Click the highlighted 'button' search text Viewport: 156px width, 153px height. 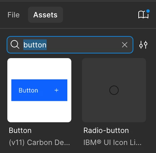pyautogui.click(x=35, y=45)
